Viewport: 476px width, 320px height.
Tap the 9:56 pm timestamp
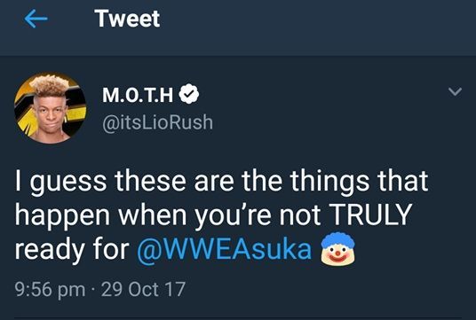point(50,289)
